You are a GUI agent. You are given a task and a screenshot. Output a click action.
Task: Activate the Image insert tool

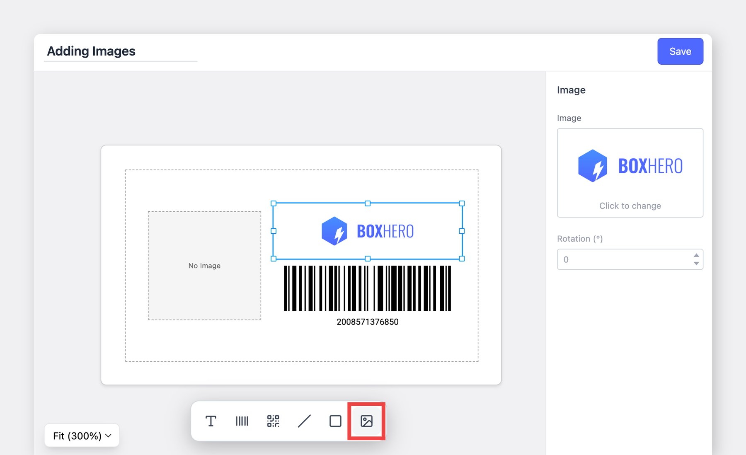click(x=366, y=421)
